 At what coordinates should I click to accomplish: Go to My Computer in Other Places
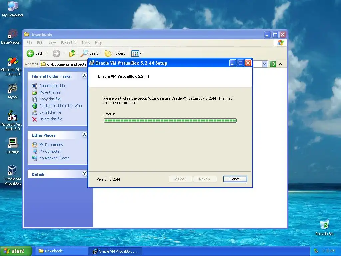(x=50, y=151)
